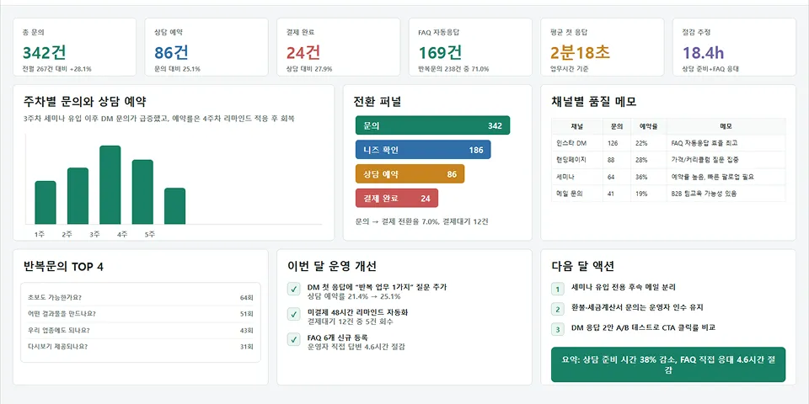The width and height of the screenshot is (809, 404).
Task: Select the '다시보기 제공되나요?' question row
Action: tap(141, 347)
